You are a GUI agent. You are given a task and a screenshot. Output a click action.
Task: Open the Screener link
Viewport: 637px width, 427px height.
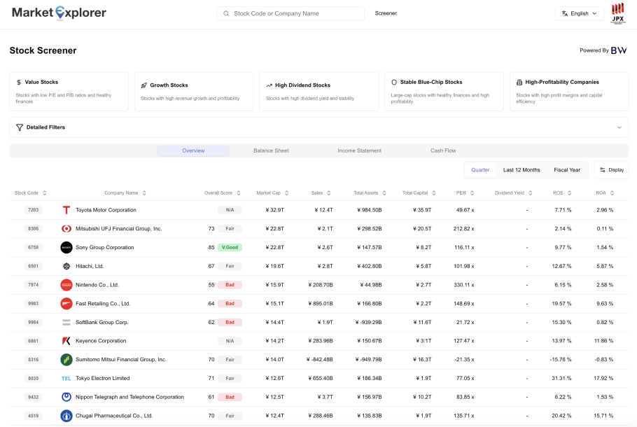[386, 13]
